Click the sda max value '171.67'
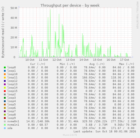 point(116,128)
